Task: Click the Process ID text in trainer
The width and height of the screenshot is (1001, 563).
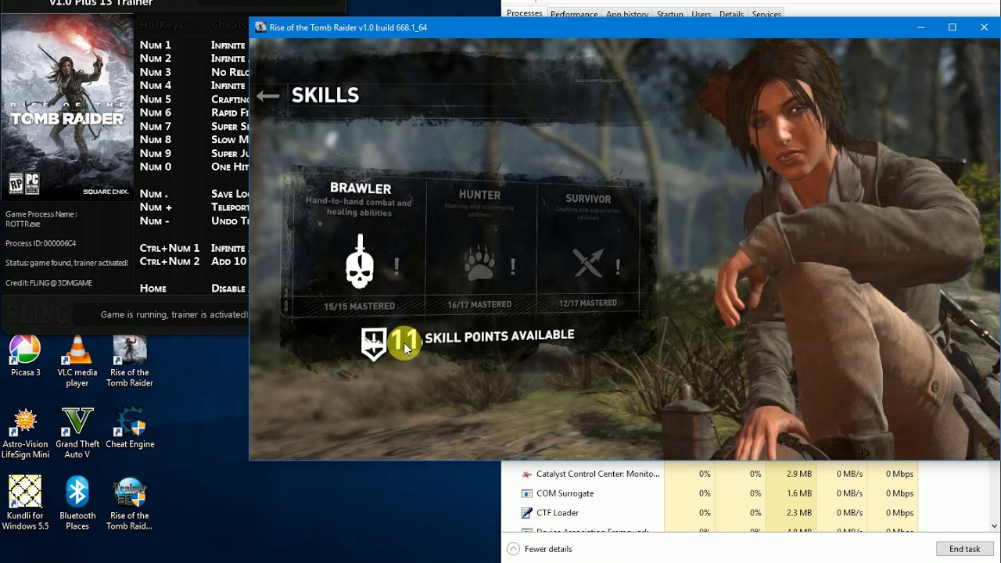Action: coord(41,243)
